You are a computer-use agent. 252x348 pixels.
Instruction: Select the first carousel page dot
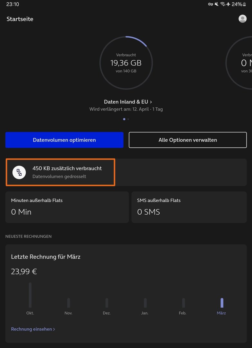[124, 119]
